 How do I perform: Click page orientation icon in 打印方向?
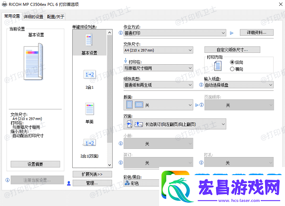pos(218,66)
